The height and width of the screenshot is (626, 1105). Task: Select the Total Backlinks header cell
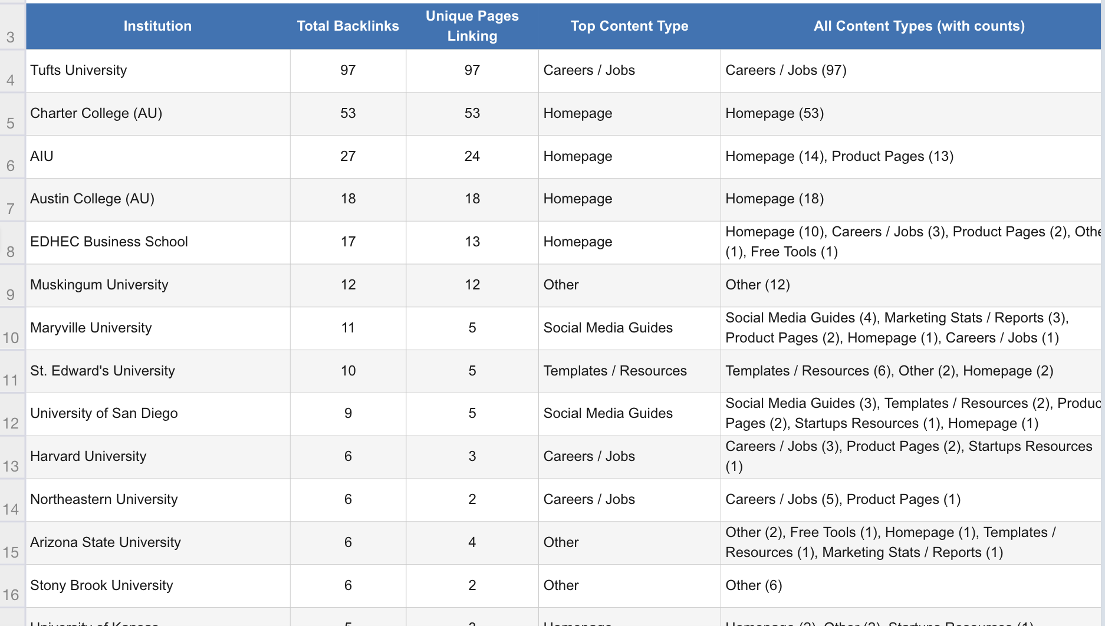tap(348, 26)
